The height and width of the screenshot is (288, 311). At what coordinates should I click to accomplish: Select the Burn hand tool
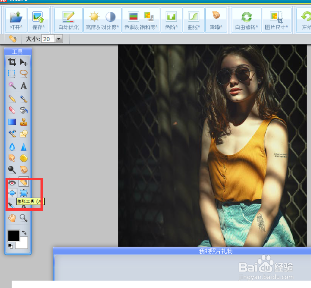point(24,170)
